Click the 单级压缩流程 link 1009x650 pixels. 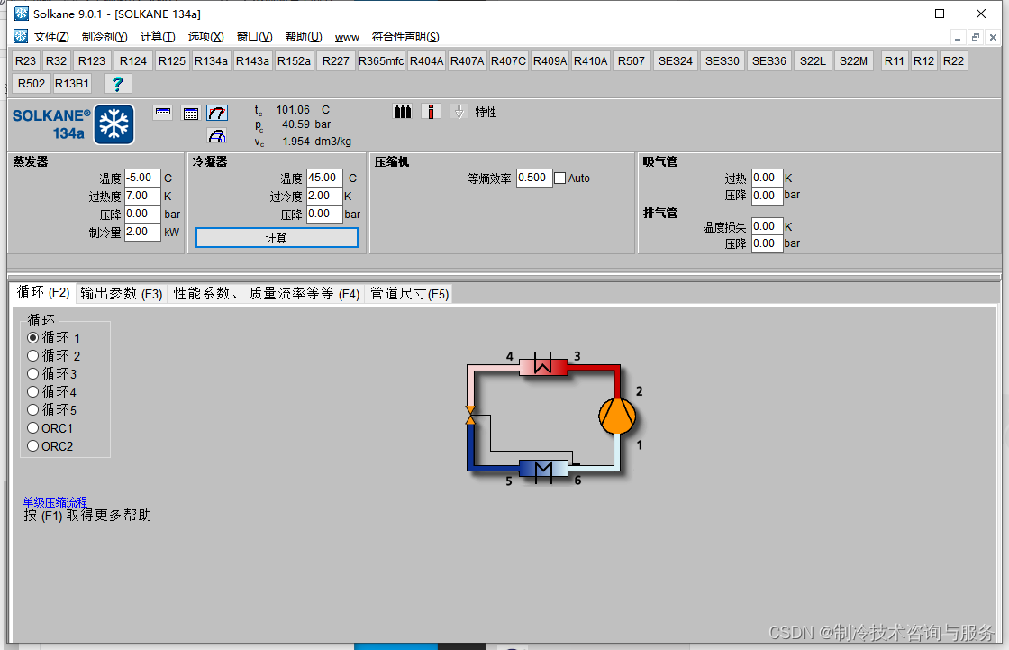pyautogui.click(x=55, y=502)
